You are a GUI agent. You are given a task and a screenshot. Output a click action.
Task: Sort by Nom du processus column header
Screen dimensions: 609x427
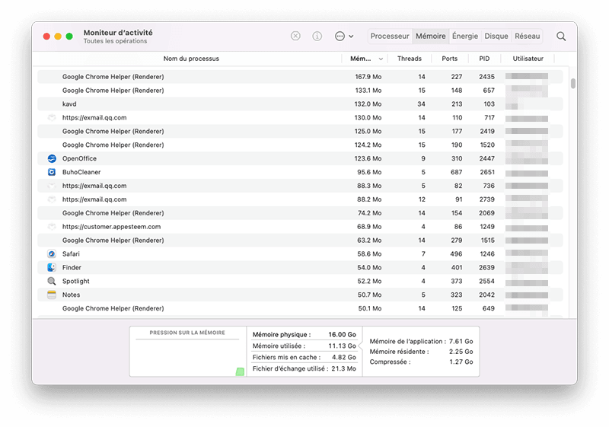click(x=191, y=59)
